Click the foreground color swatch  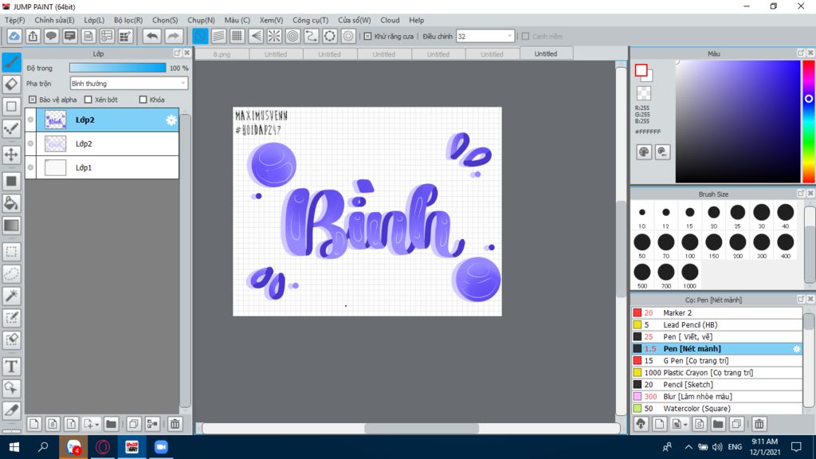click(x=641, y=70)
